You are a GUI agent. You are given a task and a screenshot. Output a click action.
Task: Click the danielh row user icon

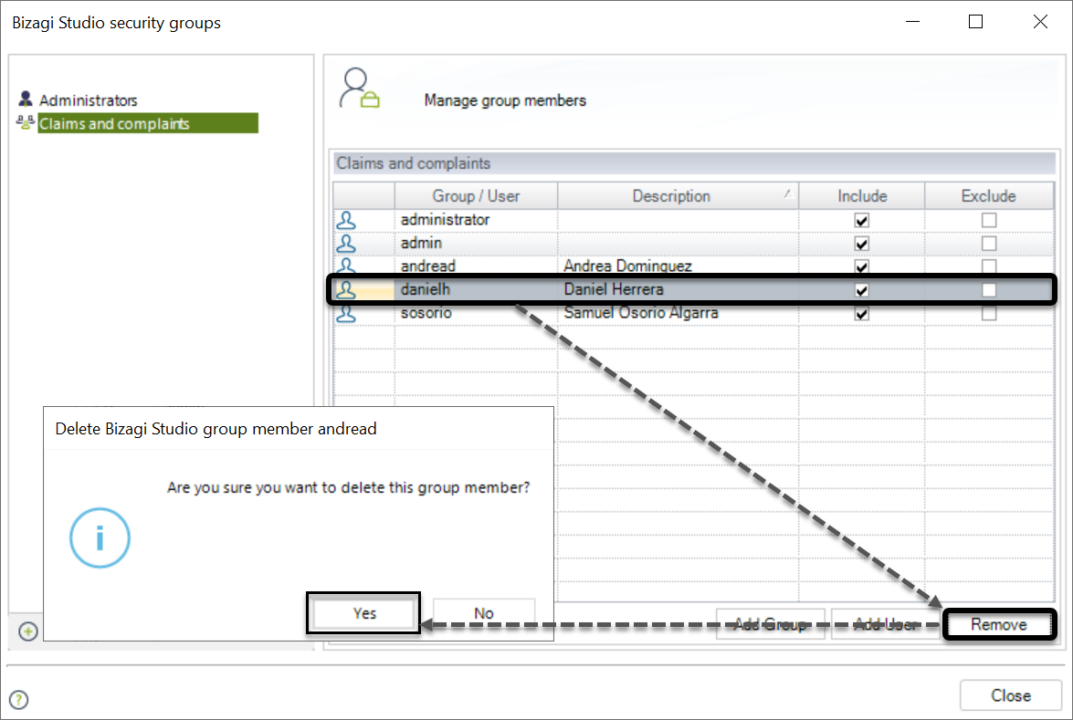346,290
